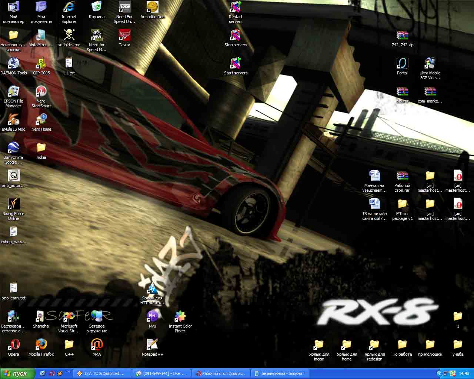Screen dimensions: 474x379
Task: Open the QIP 2005 messenger shortcut
Action: [x=41, y=67]
